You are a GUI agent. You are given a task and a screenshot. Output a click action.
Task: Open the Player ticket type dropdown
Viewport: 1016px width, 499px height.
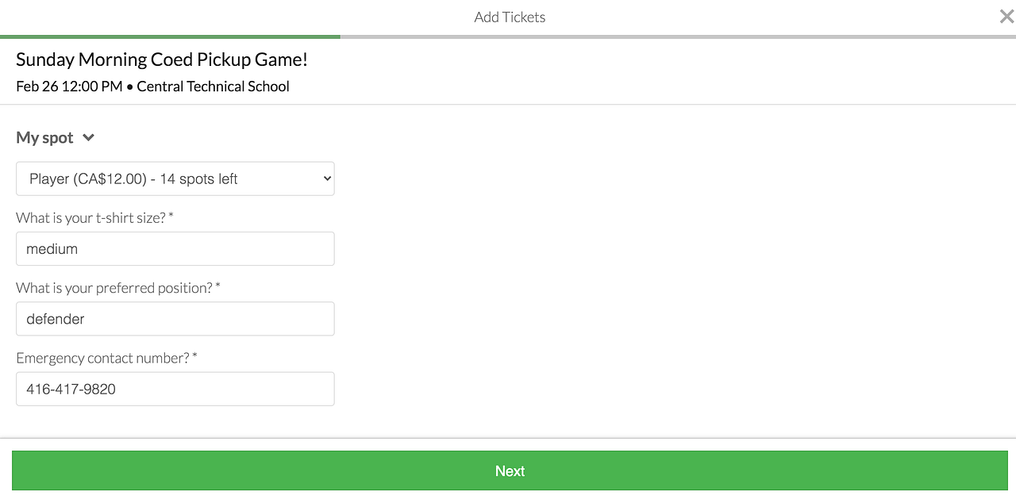coord(175,179)
